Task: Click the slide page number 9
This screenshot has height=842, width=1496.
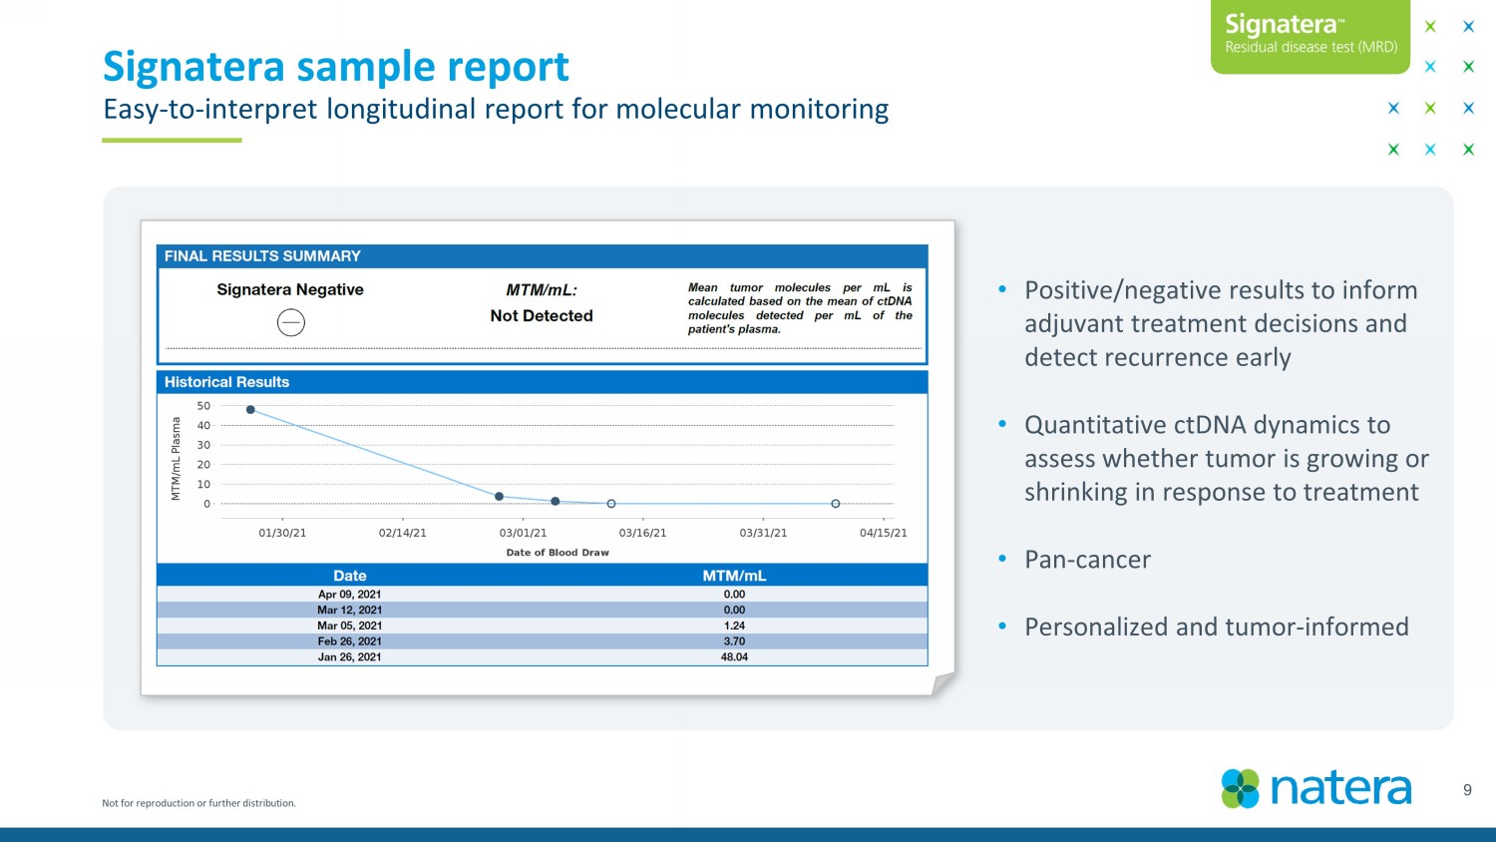Action: [1467, 790]
